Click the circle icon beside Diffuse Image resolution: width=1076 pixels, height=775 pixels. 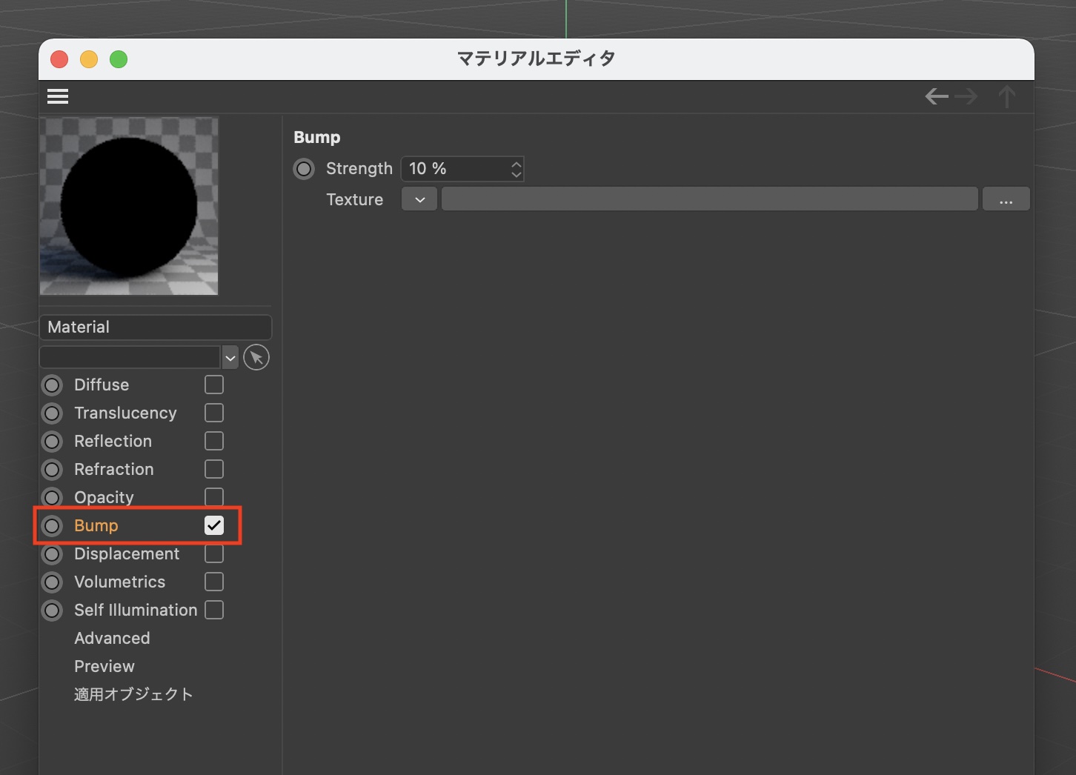pyautogui.click(x=52, y=385)
